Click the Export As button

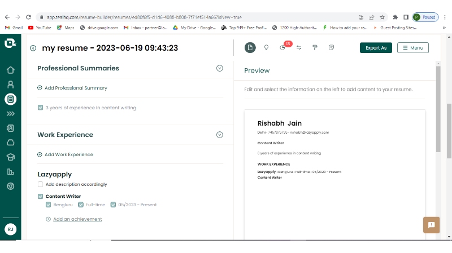[x=376, y=48]
